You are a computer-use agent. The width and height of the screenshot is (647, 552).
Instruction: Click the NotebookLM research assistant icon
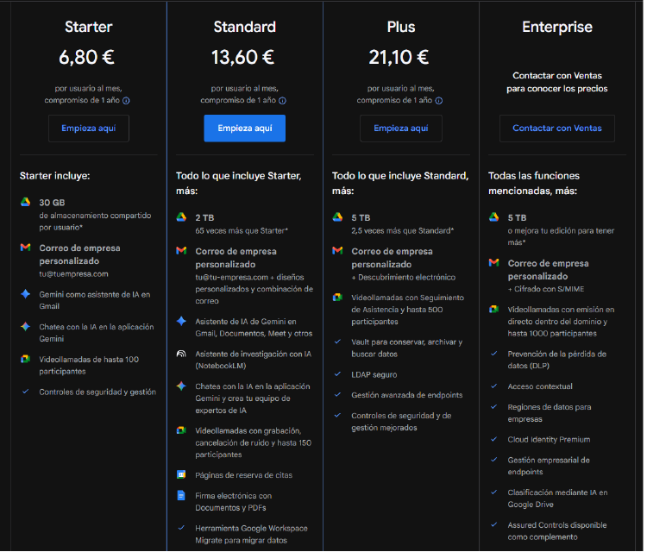181,354
